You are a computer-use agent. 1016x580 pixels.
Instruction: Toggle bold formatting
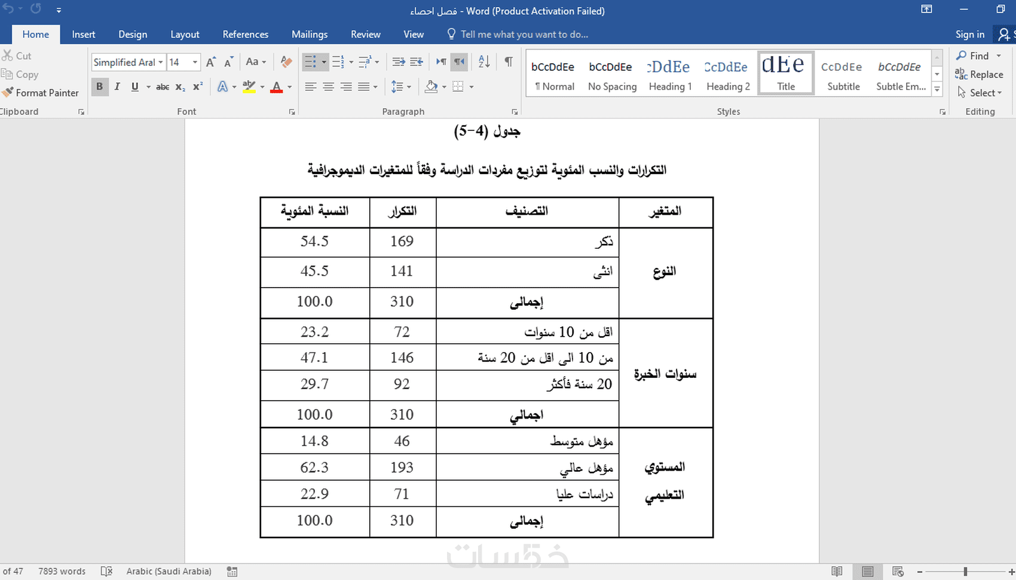[99, 87]
